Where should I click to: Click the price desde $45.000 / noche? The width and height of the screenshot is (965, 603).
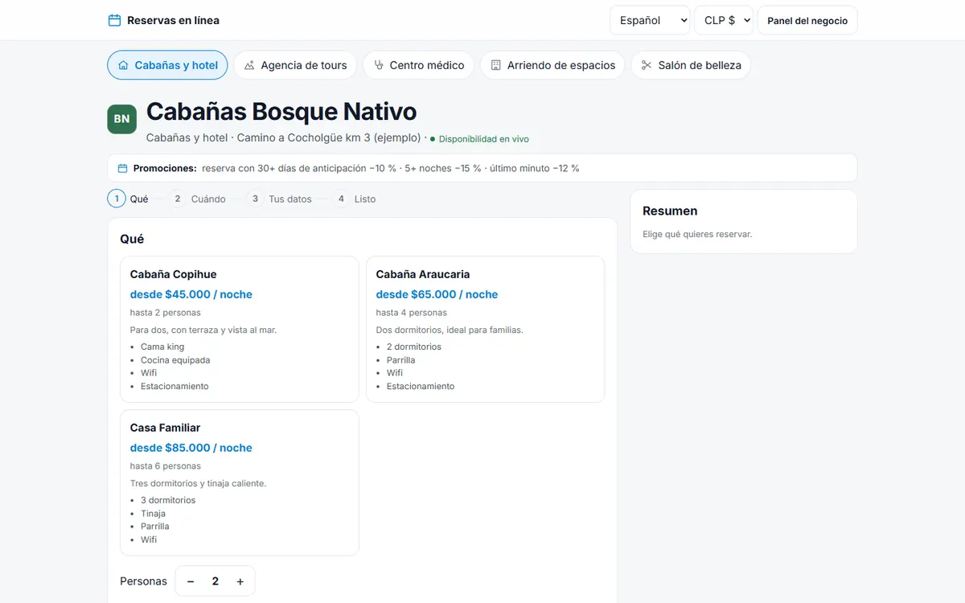pyautogui.click(x=191, y=294)
